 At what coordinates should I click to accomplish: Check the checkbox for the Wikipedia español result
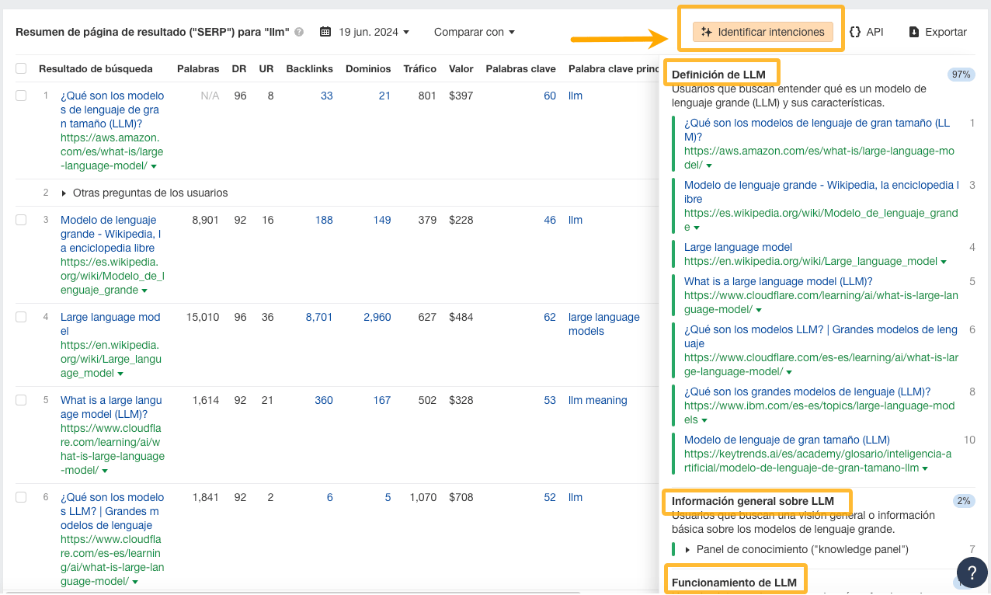coord(21,220)
